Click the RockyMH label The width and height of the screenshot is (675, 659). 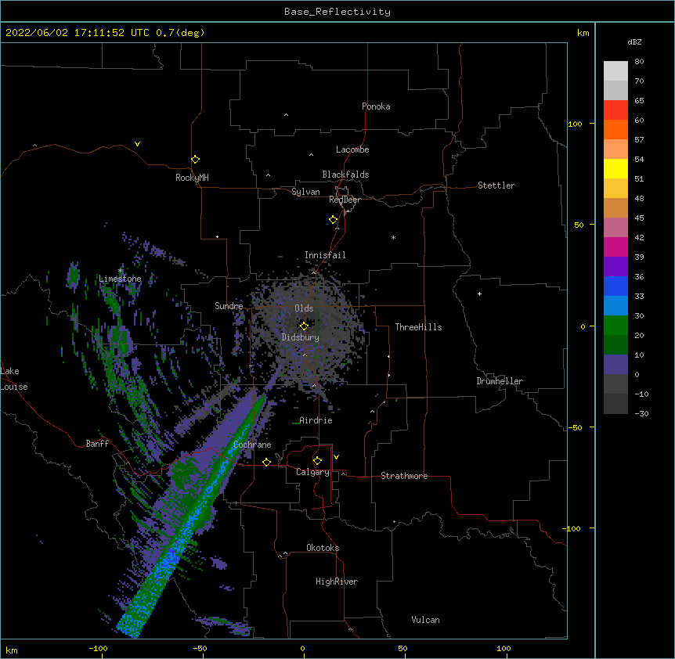click(x=192, y=178)
